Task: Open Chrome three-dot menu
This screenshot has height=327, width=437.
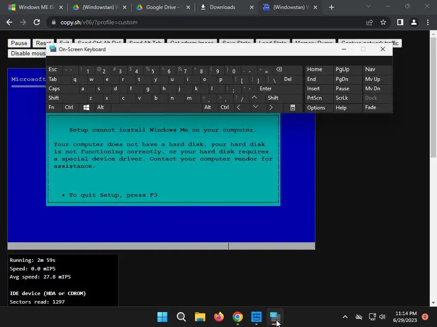Action: [x=428, y=22]
